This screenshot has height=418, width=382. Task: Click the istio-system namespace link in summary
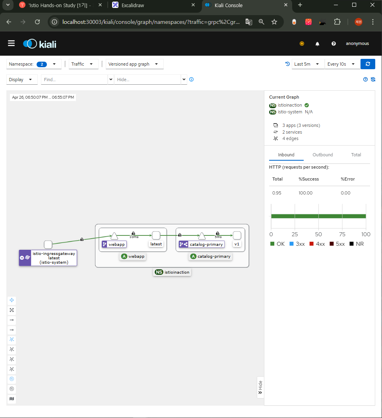tap(290, 112)
